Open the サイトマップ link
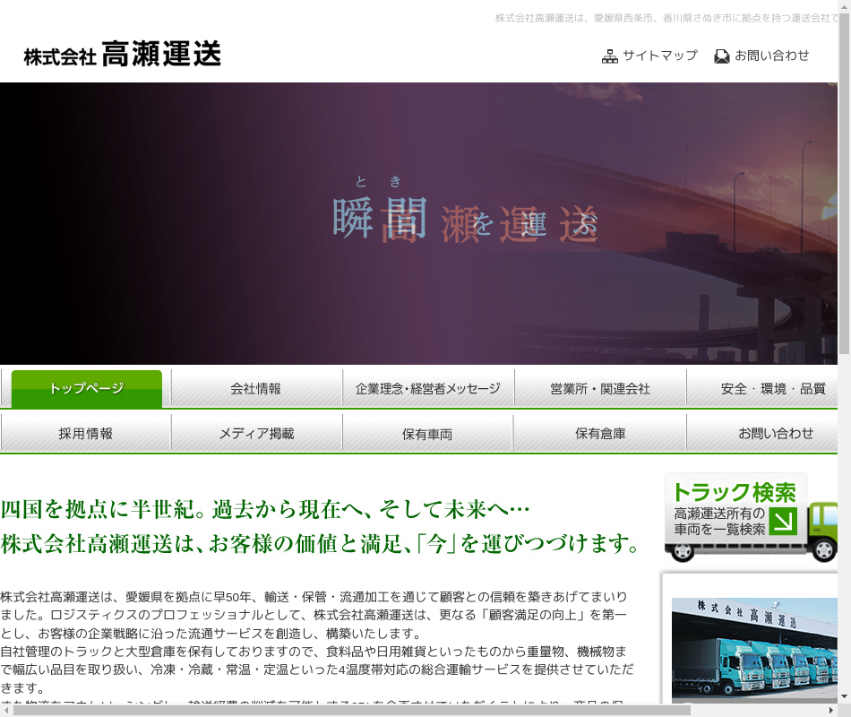 tap(659, 56)
